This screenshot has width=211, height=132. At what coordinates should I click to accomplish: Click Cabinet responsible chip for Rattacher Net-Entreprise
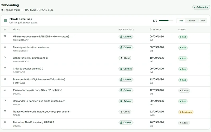pyautogui.click(x=126, y=122)
